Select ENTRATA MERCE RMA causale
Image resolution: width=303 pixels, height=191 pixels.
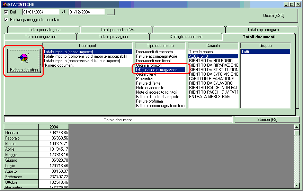pyautogui.click(x=213, y=97)
